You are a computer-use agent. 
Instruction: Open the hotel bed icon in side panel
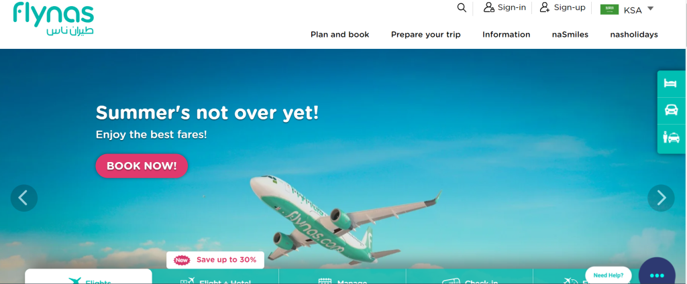(670, 83)
